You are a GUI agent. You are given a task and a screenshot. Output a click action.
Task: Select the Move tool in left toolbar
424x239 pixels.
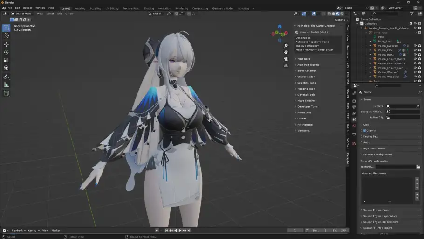pyautogui.click(x=6, y=44)
